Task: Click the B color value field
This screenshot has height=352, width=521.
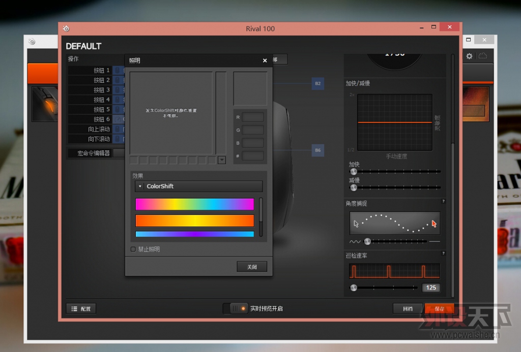Action: [253, 143]
